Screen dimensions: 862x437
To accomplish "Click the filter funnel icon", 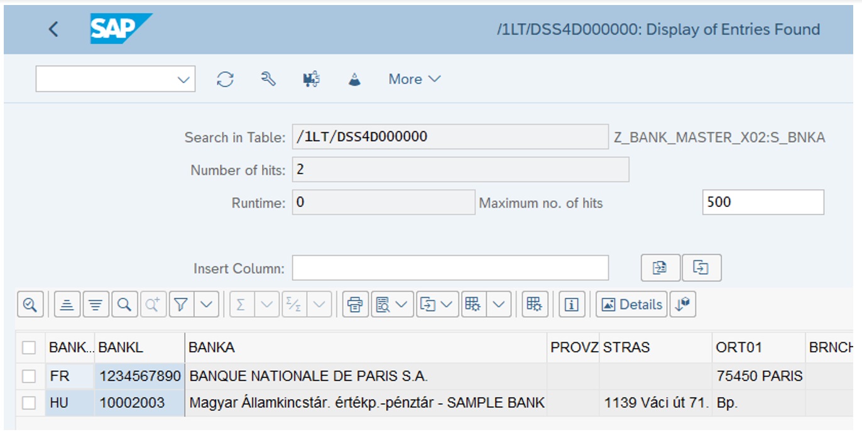I will point(181,305).
